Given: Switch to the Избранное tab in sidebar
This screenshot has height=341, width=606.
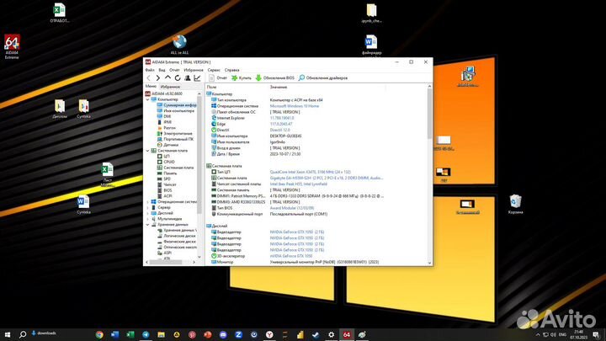Looking at the screenshot, I should (170, 87).
